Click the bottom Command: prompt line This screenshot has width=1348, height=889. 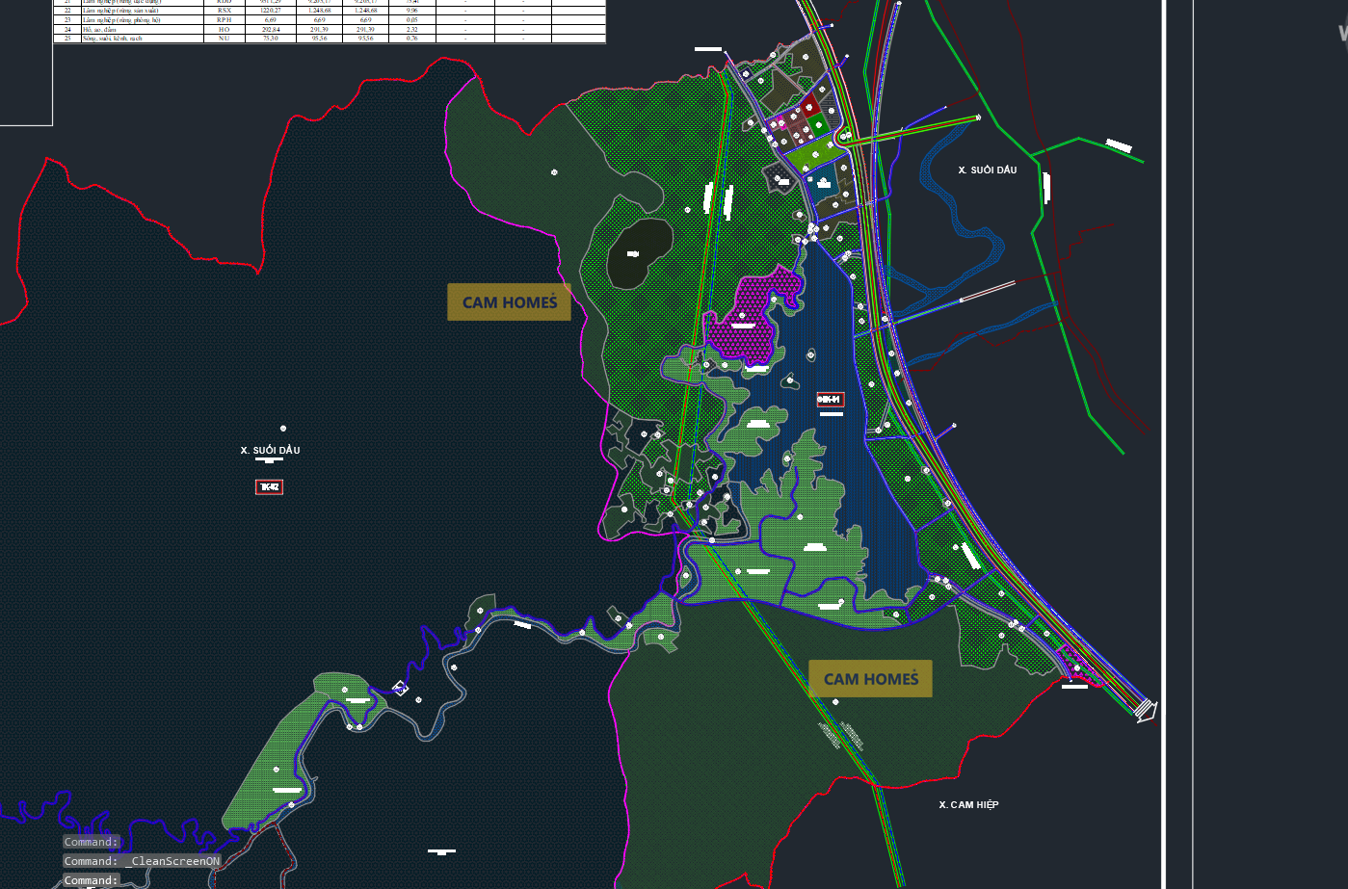point(92,880)
